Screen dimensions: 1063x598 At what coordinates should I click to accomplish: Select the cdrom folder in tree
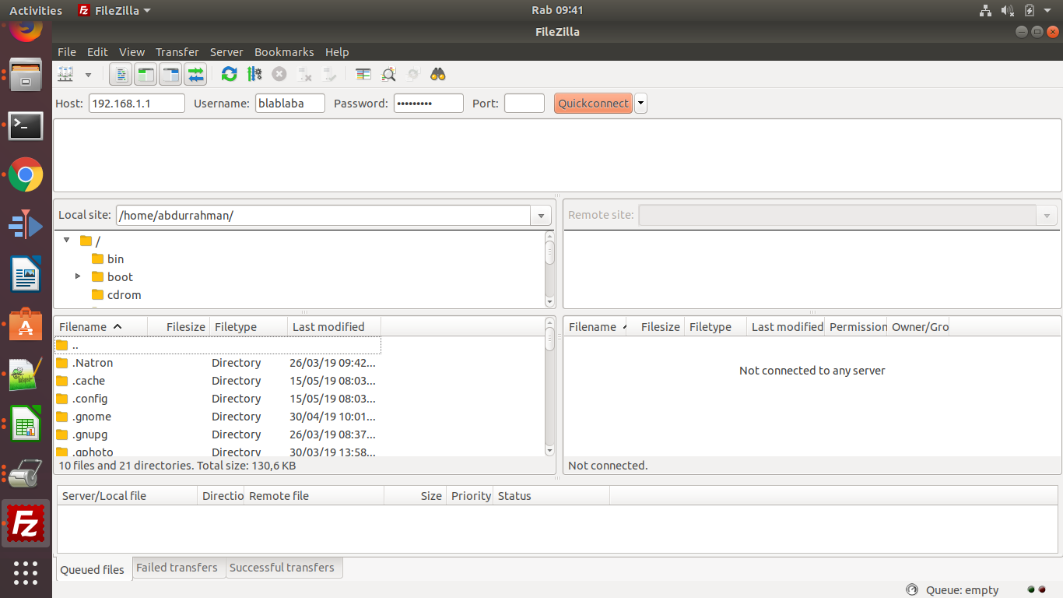click(116, 295)
